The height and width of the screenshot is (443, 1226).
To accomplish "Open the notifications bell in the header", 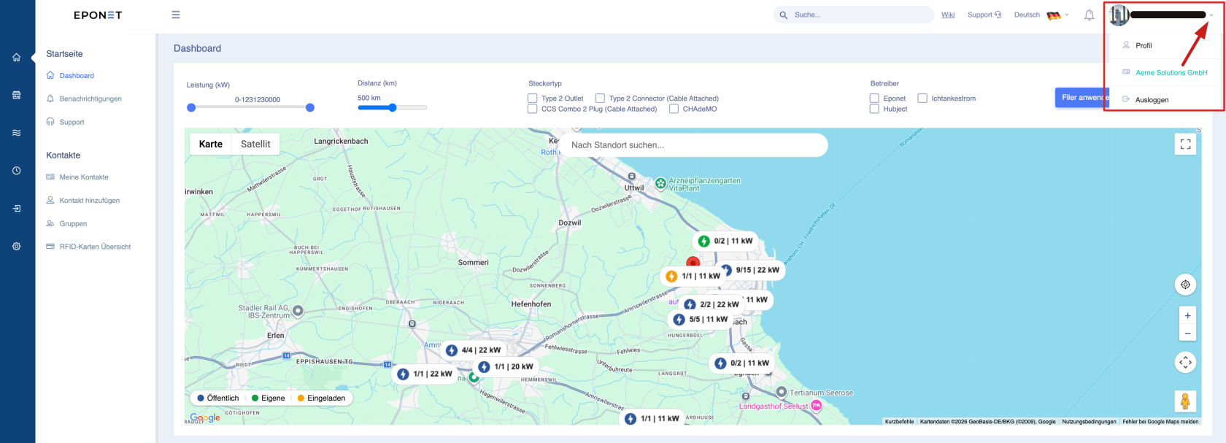I will [1089, 15].
